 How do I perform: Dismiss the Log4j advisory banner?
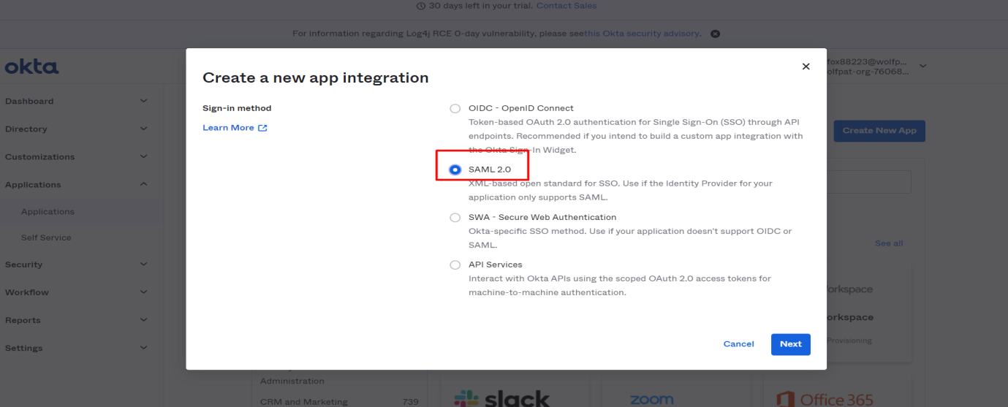tap(716, 34)
